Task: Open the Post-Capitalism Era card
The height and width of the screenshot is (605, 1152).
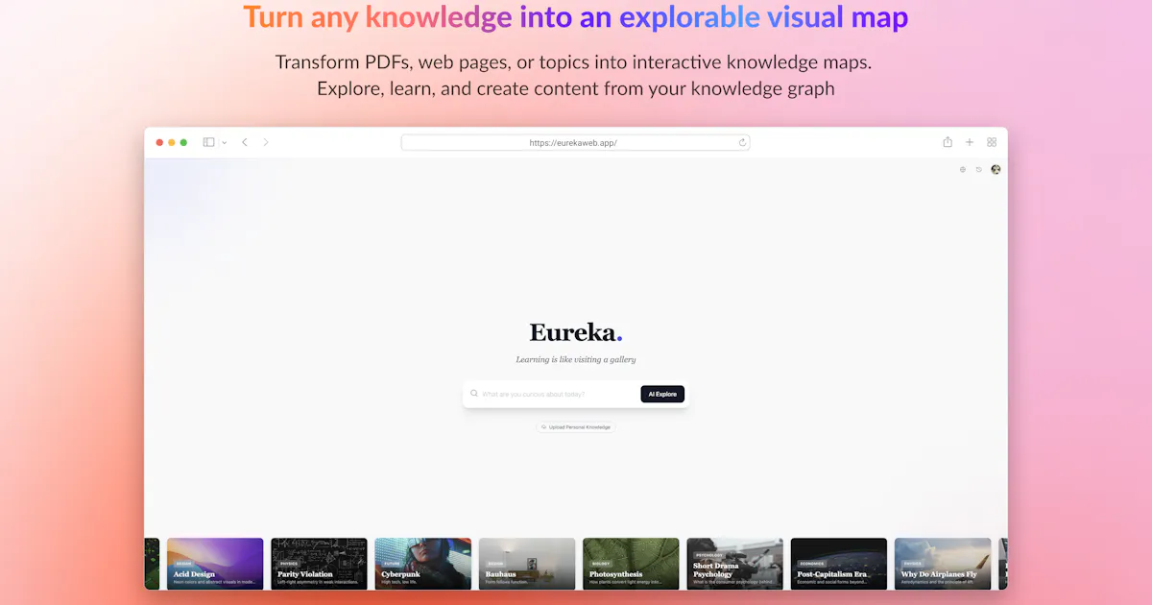Action: pos(839,564)
